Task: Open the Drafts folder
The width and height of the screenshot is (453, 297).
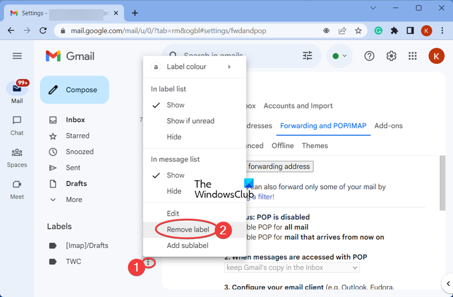Action: [x=76, y=183]
